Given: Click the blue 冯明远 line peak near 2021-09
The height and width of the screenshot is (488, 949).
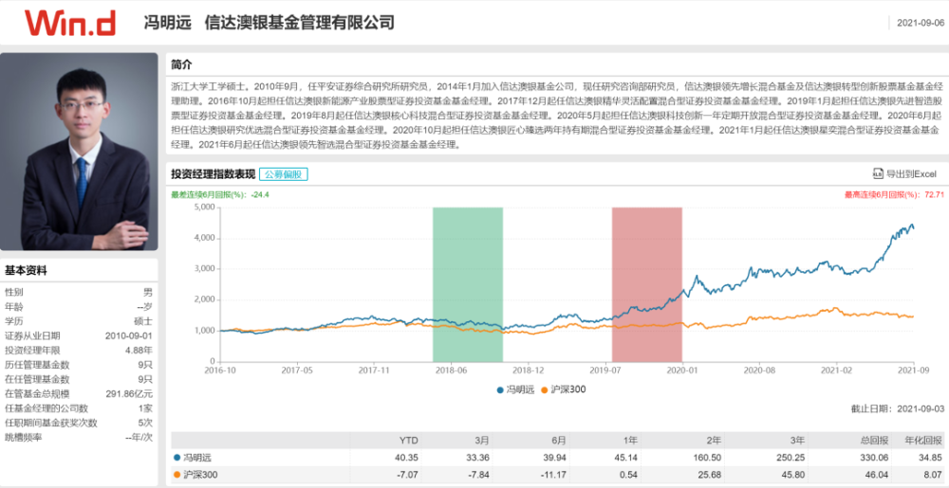Looking at the screenshot, I should tap(911, 226).
